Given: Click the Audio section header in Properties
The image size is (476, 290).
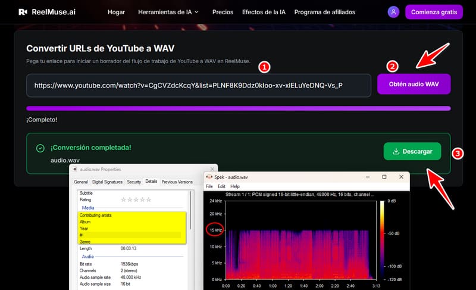Looking at the screenshot, I should pos(87,256).
